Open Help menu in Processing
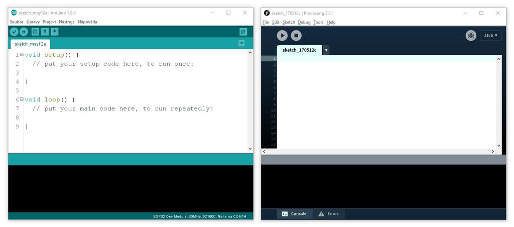The width and height of the screenshot is (514, 227). pyautogui.click(x=331, y=22)
